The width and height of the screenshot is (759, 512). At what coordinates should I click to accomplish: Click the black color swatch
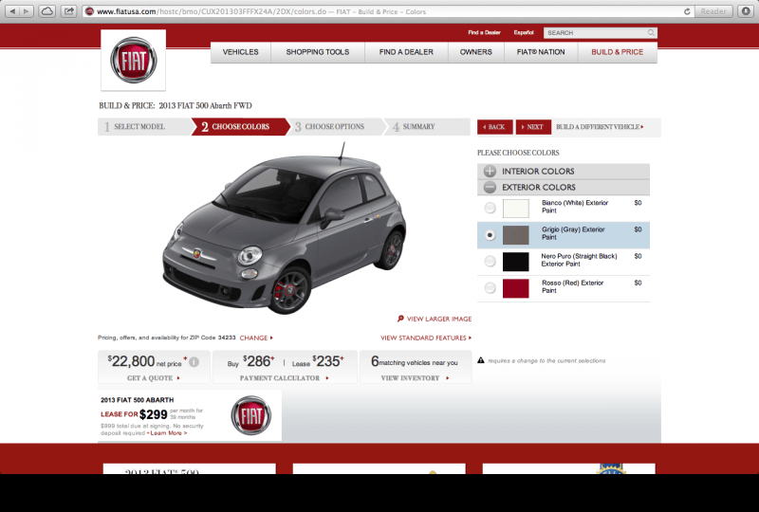point(515,262)
